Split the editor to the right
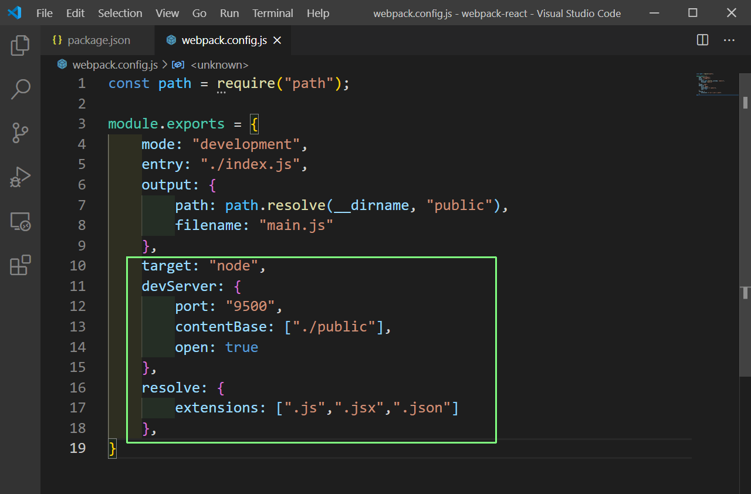Image resolution: width=751 pixels, height=494 pixels. 702,40
